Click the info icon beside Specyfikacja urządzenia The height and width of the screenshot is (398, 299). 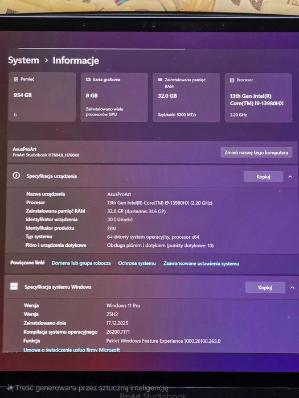coord(17,176)
